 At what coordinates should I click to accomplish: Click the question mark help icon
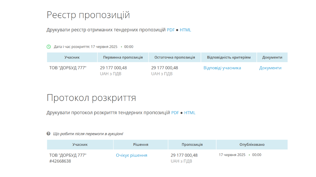click(x=48, y=134)
